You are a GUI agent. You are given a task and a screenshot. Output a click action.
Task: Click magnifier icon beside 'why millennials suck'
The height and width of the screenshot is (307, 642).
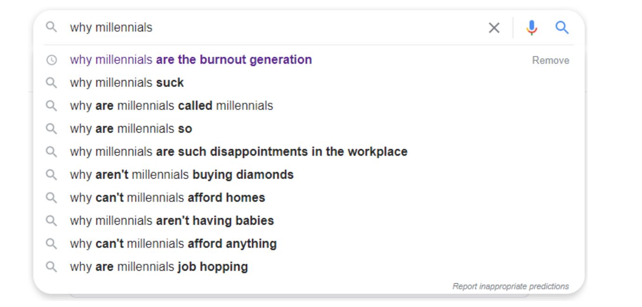[51, 83]
